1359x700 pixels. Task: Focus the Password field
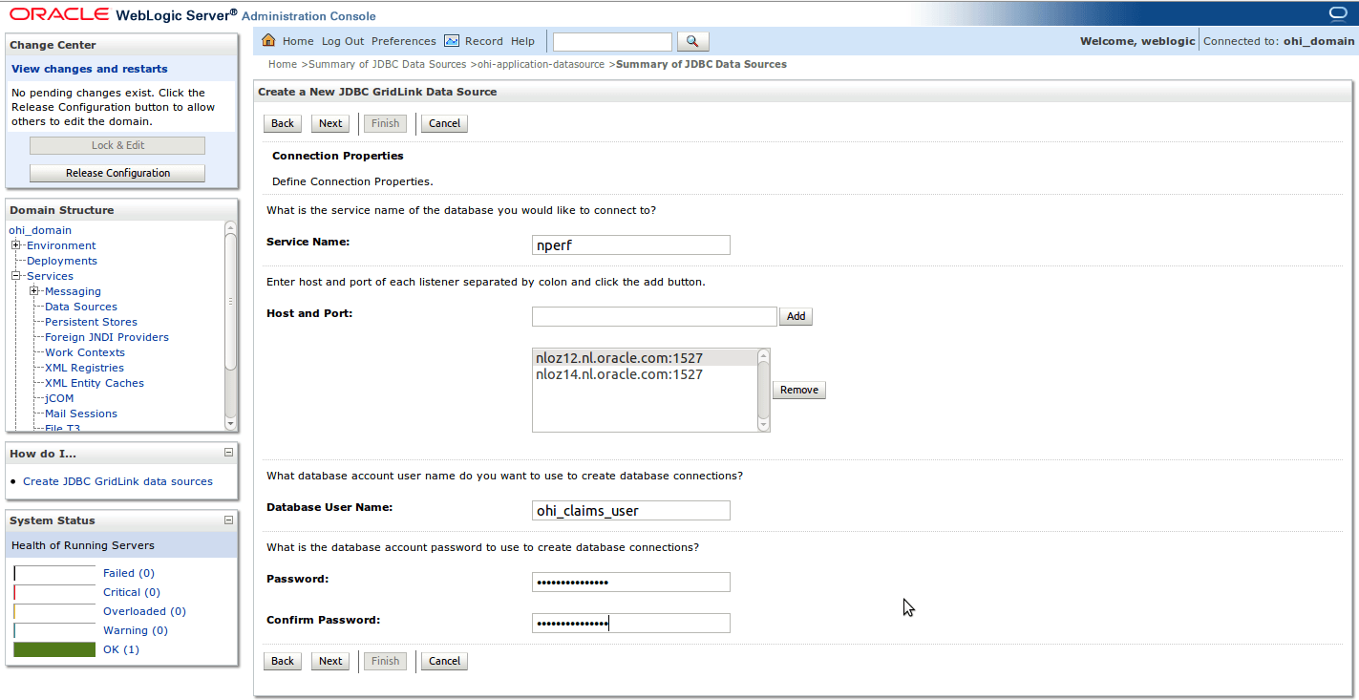[631, 583]
